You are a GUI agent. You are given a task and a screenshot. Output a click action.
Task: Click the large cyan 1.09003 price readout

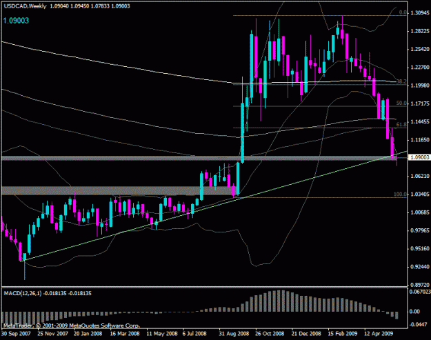(16, 21)
